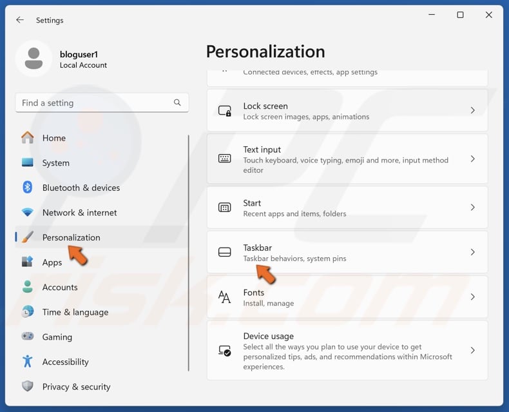Open Accessibility section
Image resolution: width=509 pixels, height=412 pixels.
click(x=101, y=362)
